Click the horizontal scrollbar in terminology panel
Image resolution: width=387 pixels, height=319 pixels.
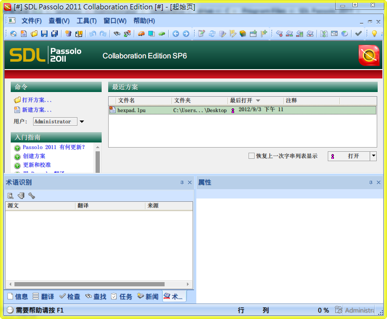pos(90,284)
